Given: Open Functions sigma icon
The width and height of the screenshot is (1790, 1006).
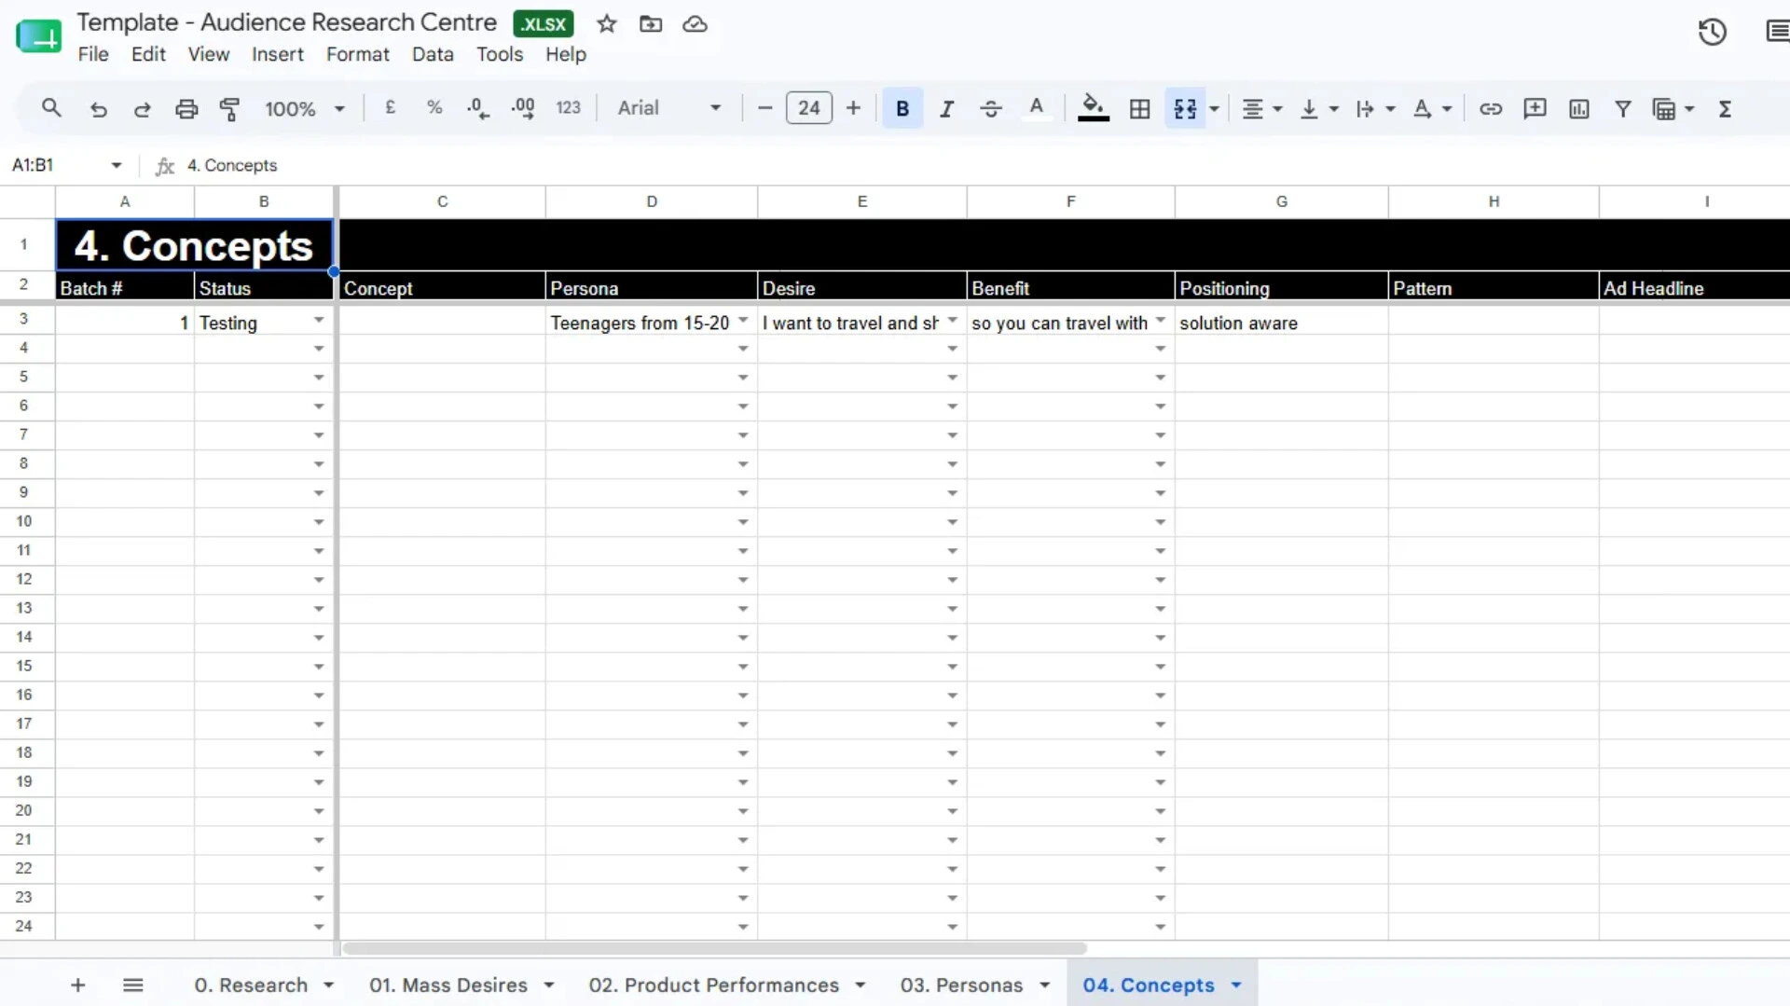Looking at the screenshot, I should point(1725,109).
